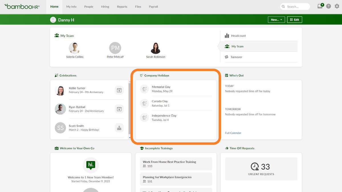Image resolution: width=342 pixels, height=192 pixels.
Task: Click the 33 urgent time off requests
Action: point(261,168)
